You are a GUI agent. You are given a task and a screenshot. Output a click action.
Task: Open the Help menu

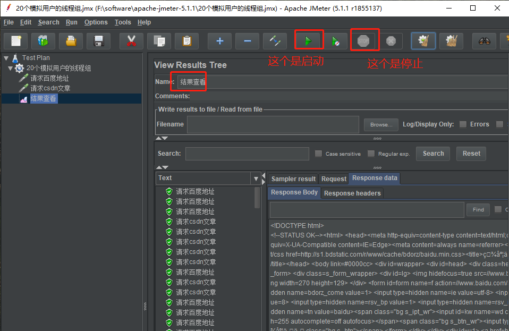pos(144,22)
